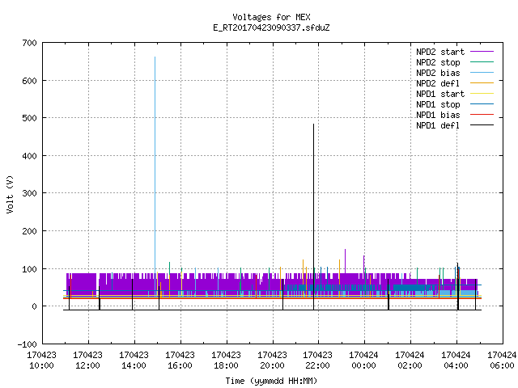The image size is (518, 388).
Task: Click the "NPD2 defl" legend label
Action: 438,83
